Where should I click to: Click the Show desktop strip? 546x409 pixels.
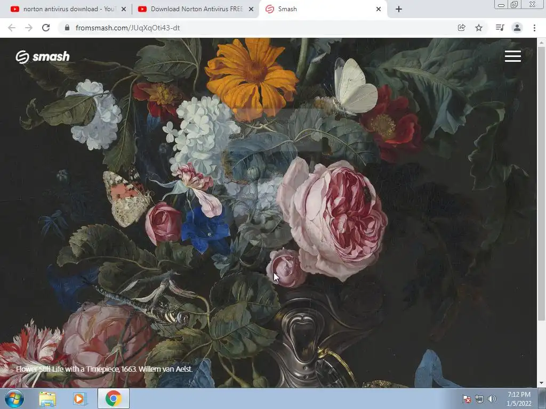tap(542, 398)
